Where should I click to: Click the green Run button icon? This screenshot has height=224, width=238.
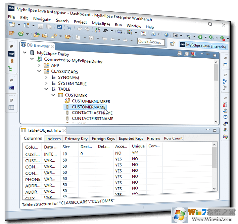click(200, 37)
